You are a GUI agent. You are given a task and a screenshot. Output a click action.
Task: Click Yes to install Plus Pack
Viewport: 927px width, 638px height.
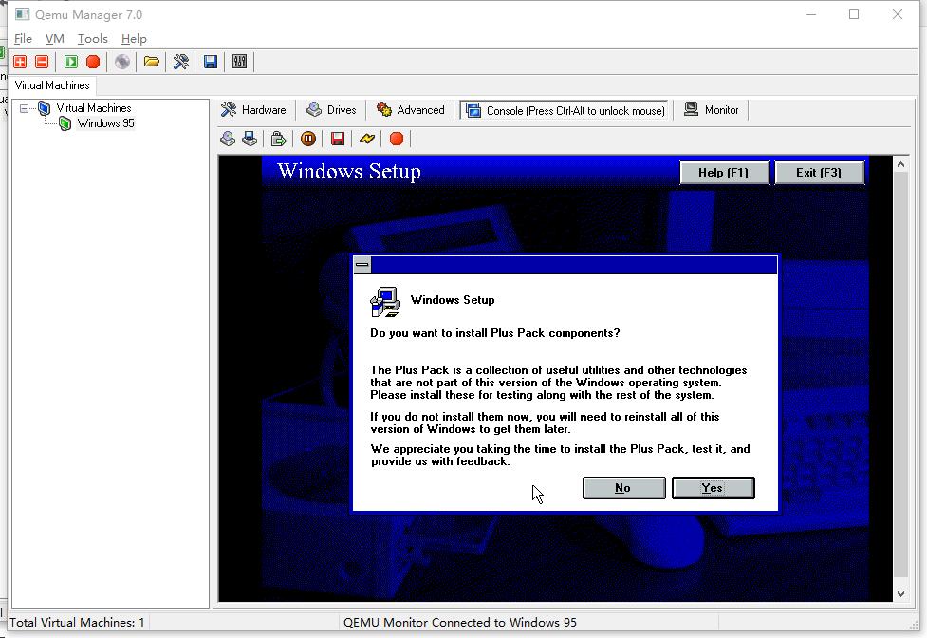713,488
